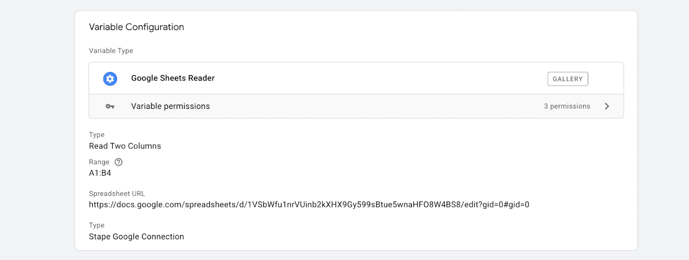
Task: Expand Variable permissions with the chevron arrow
Action: 607,106
